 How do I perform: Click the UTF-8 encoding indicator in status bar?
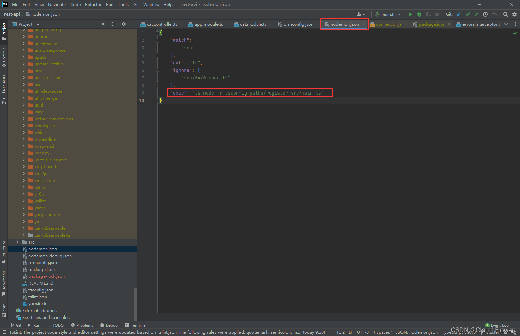(362, 332)
